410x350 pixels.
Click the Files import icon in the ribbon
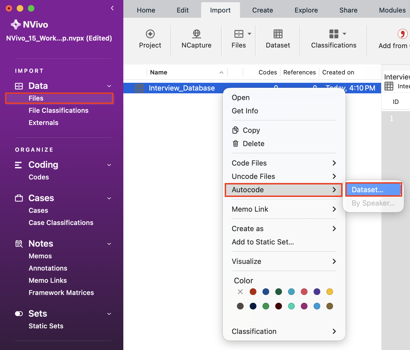(x=239, y=34)
